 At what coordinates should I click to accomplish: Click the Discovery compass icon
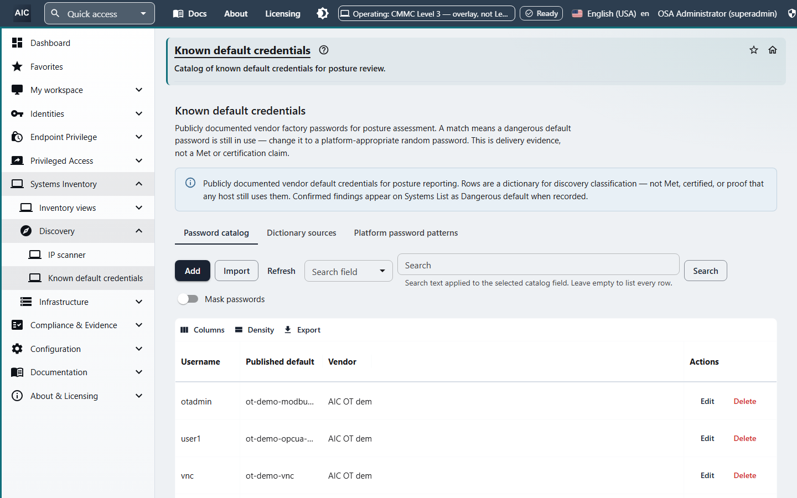(26, 231)
